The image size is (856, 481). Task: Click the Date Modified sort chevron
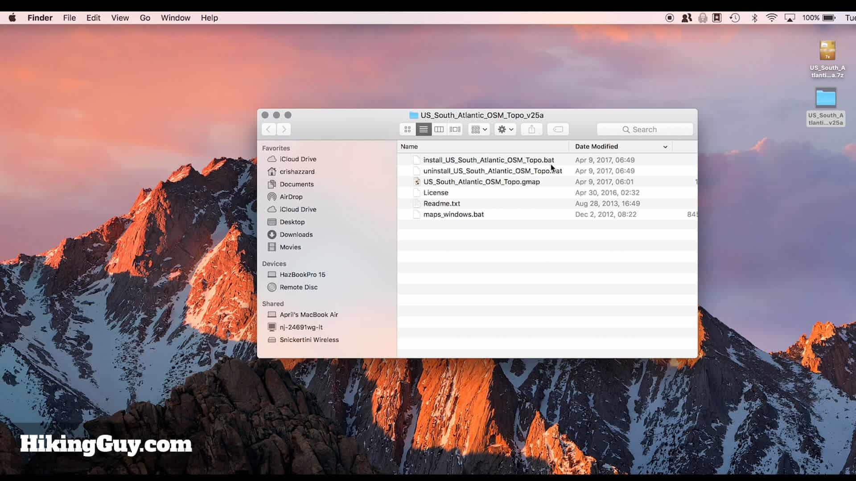point(665,147)
